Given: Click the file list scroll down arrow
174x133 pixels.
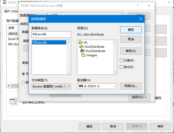Looking at the screenshot, I should (x=68, y=72).
